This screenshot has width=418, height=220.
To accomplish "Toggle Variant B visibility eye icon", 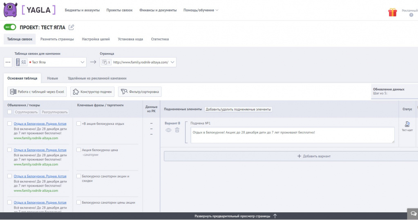I will 168,130.
